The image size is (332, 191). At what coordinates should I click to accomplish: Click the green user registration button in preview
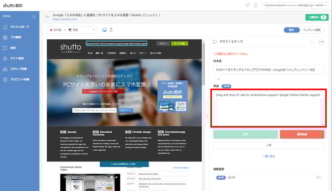pyautogui.click(x=180, y=43)
